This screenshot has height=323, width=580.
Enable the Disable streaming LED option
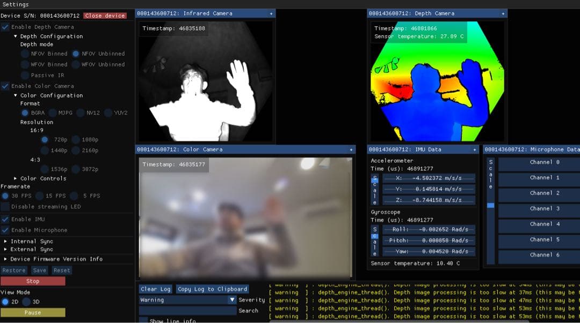pos(5,207)
